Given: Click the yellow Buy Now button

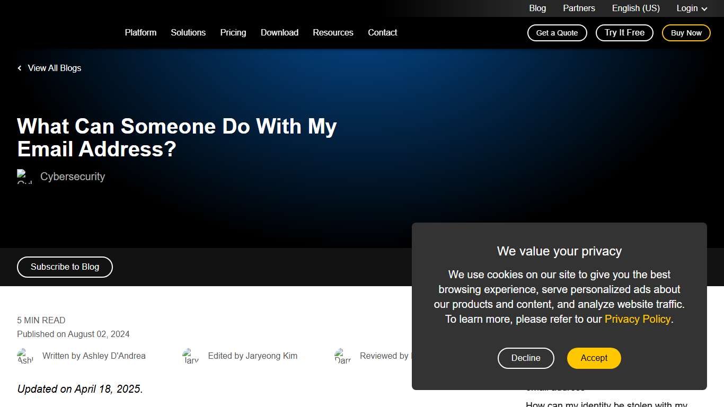Looking at the screenshot, I should click(686, 33).
